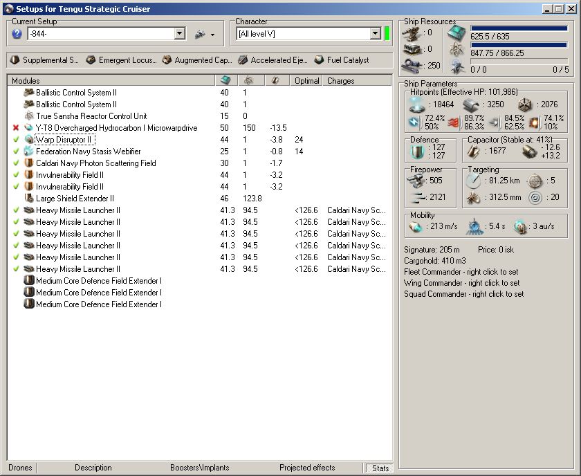Open the Current Setup dropdown
Screen dimensions: 581x476
click(180, 34)
